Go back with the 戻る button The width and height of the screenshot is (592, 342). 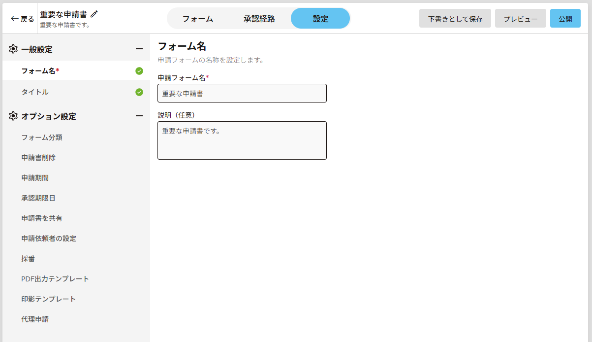coord(22,19)
